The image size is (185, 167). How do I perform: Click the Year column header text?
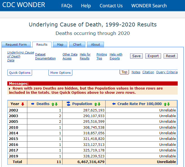15,104
